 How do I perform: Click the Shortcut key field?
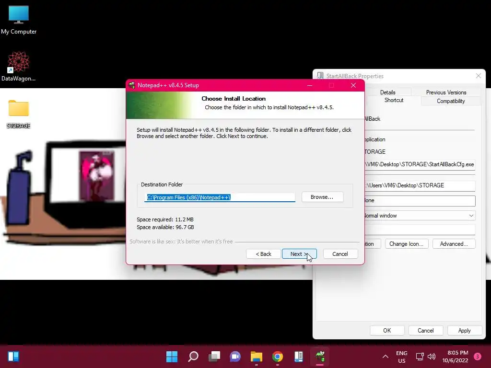pyautogui.click(x=420, y=201)
